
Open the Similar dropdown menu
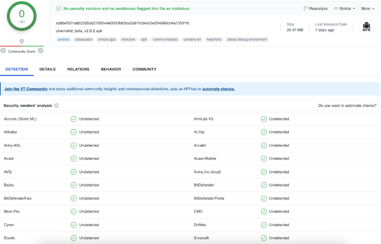click(x=344, y=8)
